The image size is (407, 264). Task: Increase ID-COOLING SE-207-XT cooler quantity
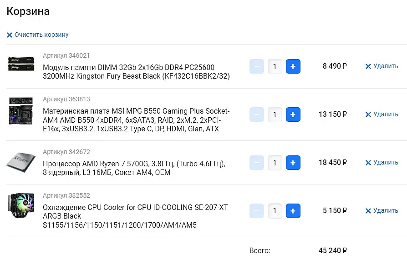pyautogui.click(x=293, y=211)
